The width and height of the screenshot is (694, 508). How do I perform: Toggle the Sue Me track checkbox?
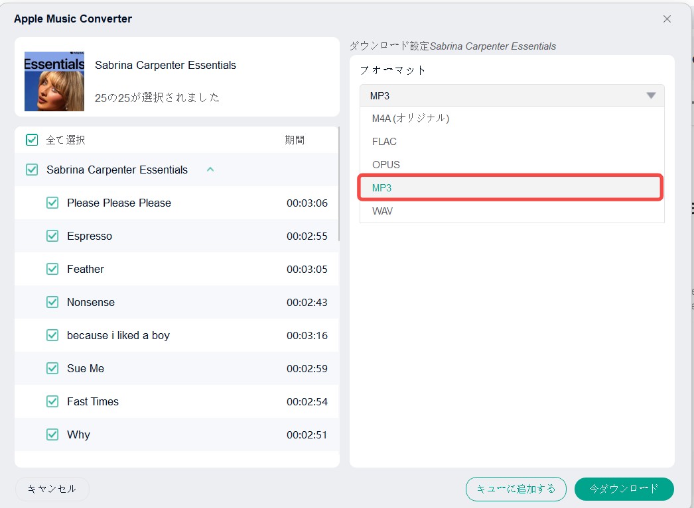point(52,368)
